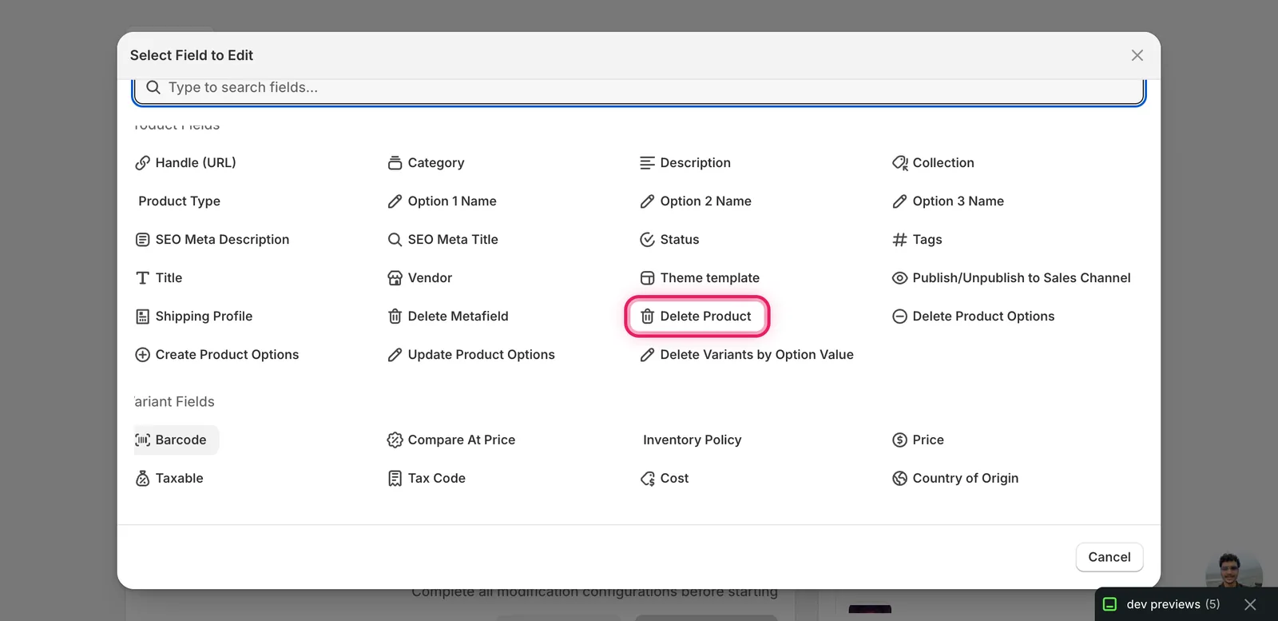This screenshot has height=621, width=1278.
Task: Choose Delete Product Options
Action: (x=973, y=316)
